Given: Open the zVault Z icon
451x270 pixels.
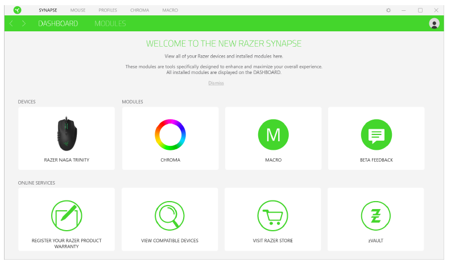Looking at the screenshot, I should pyautogui.click(x=375, y=215).
